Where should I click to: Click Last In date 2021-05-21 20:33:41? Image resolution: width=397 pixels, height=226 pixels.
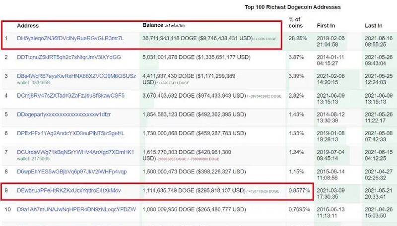coord(379,194)
